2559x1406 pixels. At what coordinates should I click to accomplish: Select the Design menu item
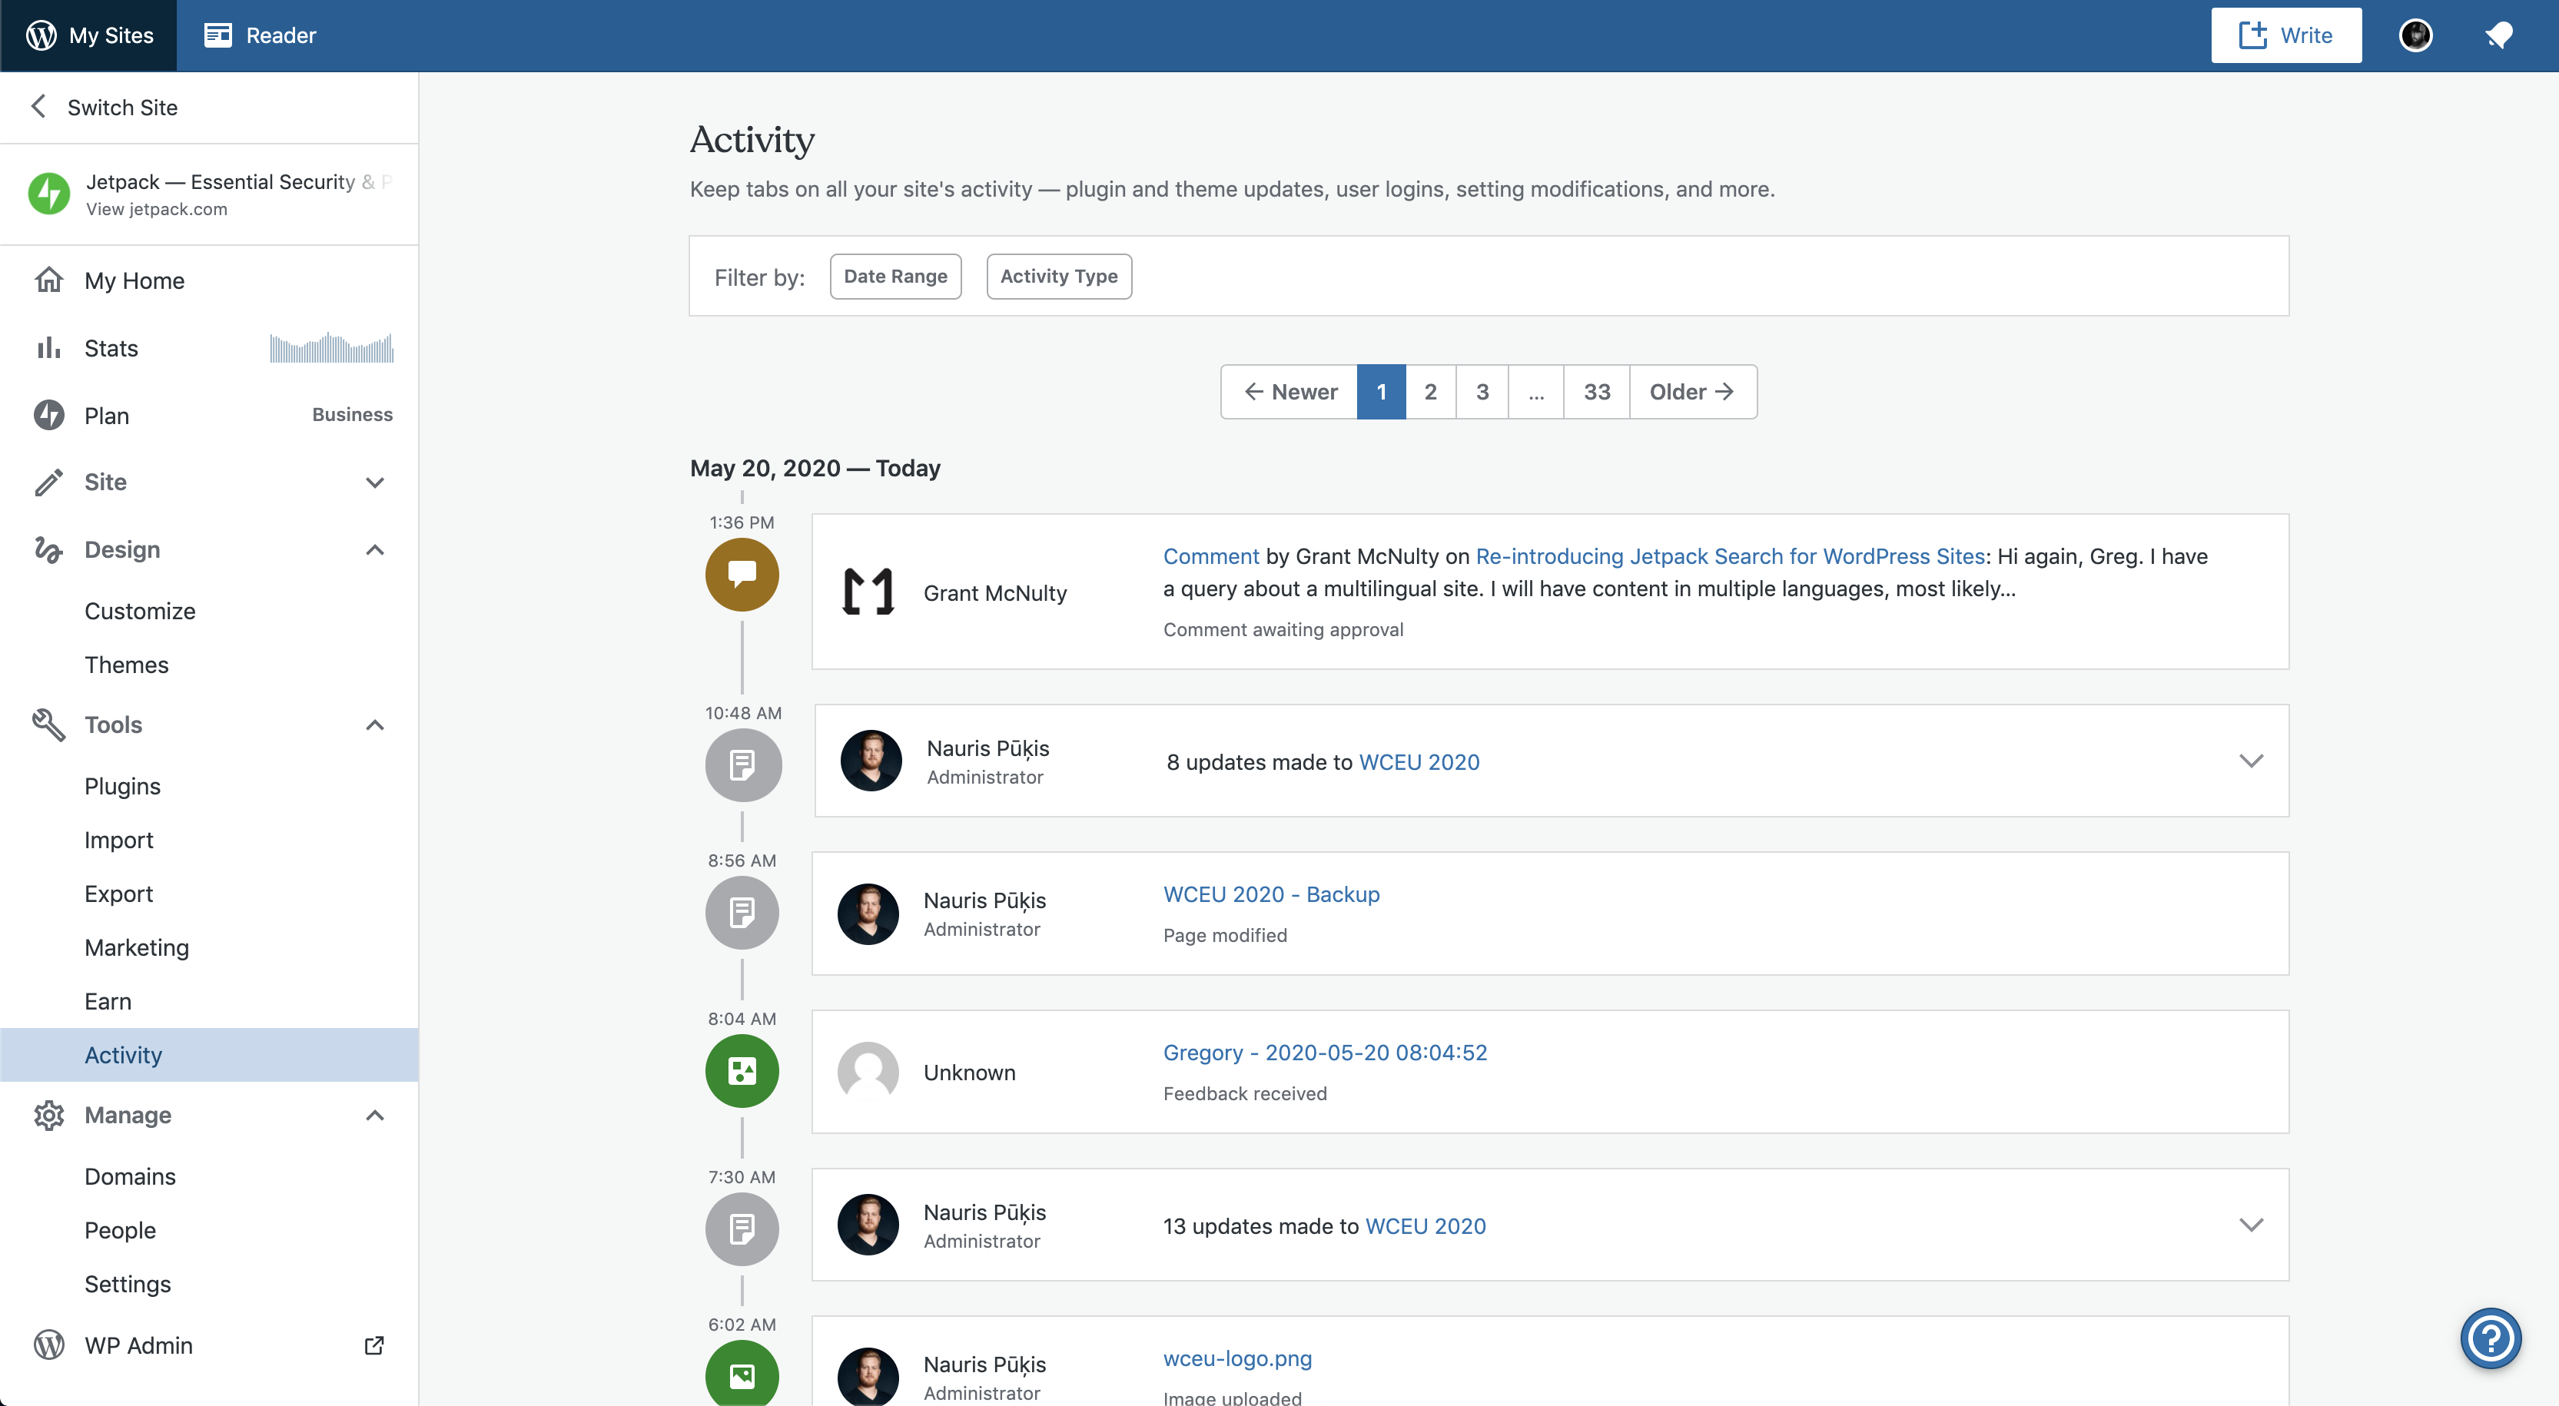121,549
